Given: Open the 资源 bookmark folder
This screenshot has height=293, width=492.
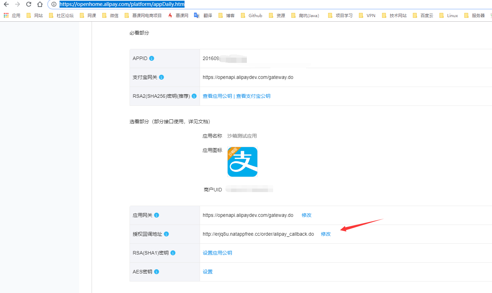Looking at the screenshot, I should [x=277, y=15].
